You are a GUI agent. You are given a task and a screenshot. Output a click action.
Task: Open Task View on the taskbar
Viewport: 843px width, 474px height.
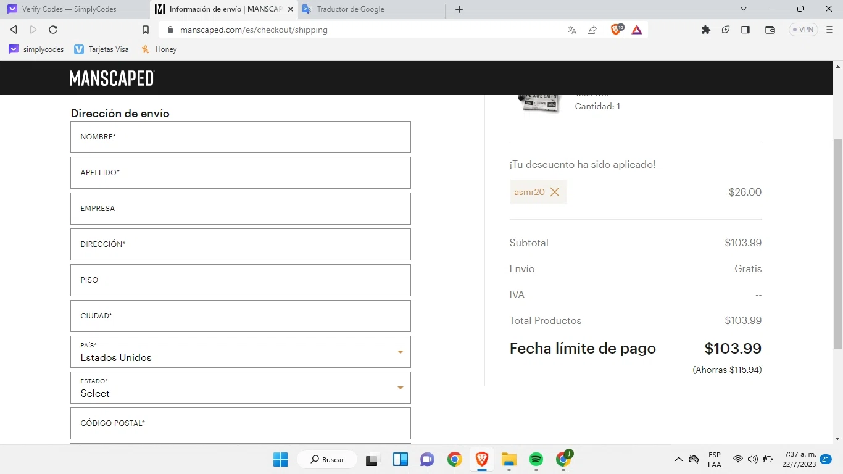pos(372,460)
